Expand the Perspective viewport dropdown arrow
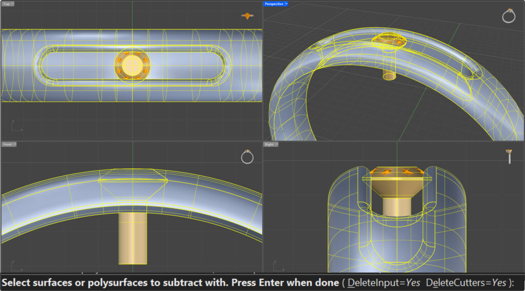525x291 pixels. pyautogui.click(x=286, y=4)
